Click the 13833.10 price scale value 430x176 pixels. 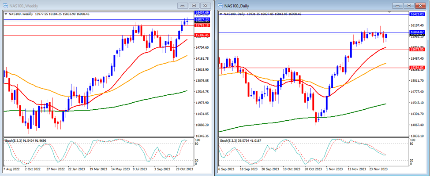(417, 136)
